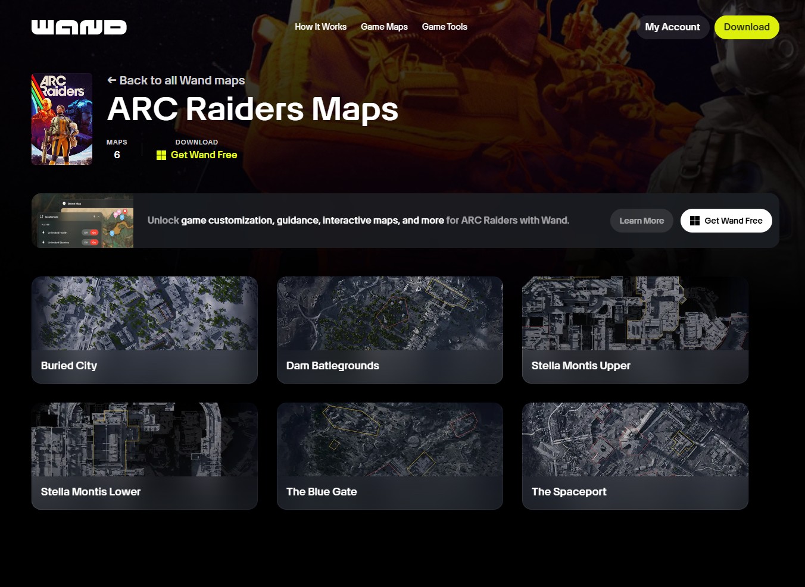Click the Learn More button
Image resolution: width=805 pixels, height=587 pixels.
pyautogui.click(x=641, y=221)
